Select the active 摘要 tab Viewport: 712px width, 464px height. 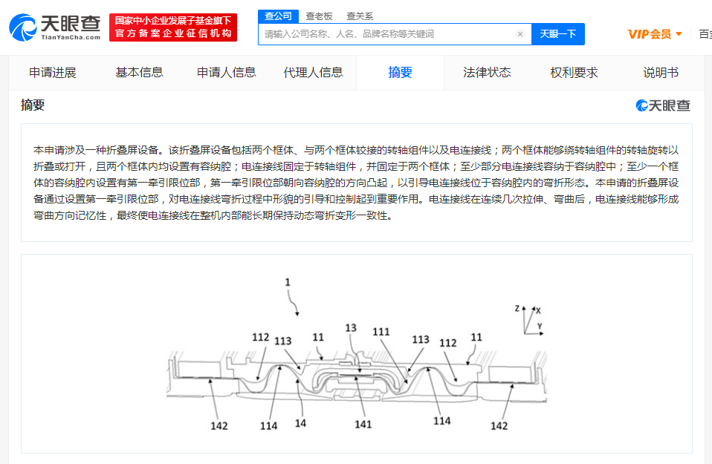[400, 73]
